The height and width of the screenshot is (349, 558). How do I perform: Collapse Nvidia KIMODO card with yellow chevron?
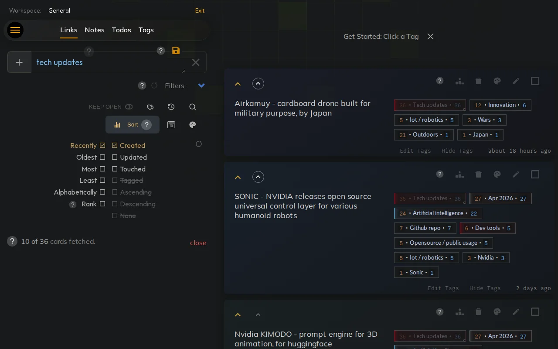point(238,315)
